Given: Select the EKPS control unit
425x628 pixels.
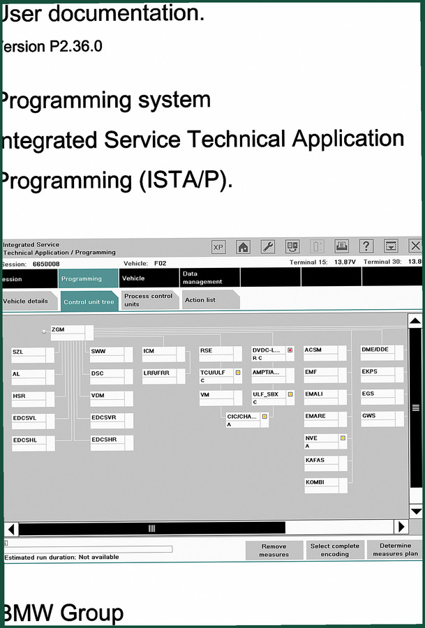Looking at the screenshot, I should pos(382,375).
